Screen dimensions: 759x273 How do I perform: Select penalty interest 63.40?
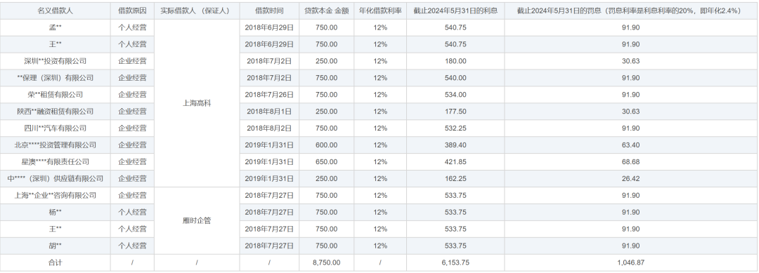[x=630, y=145]
